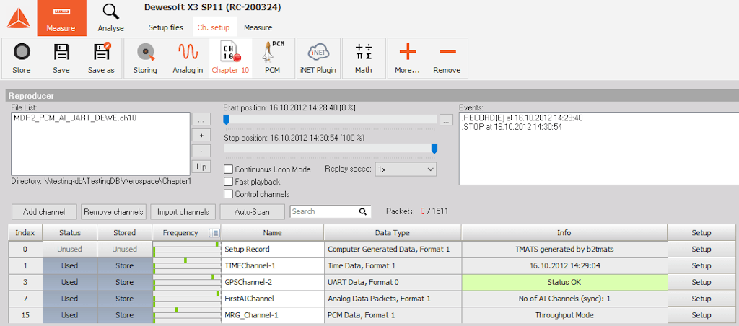Run Auto-Scan
Image resolution: width=739 pixels, height=326 pixels.
click(x=252, y=212)
